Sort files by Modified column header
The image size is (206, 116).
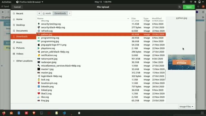tap(157, 18)
